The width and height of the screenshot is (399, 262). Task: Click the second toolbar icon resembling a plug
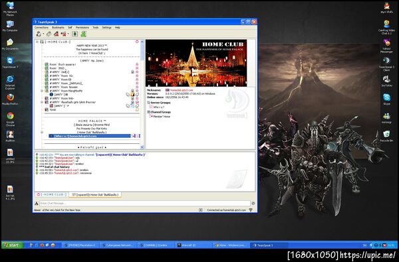point(49,34)
